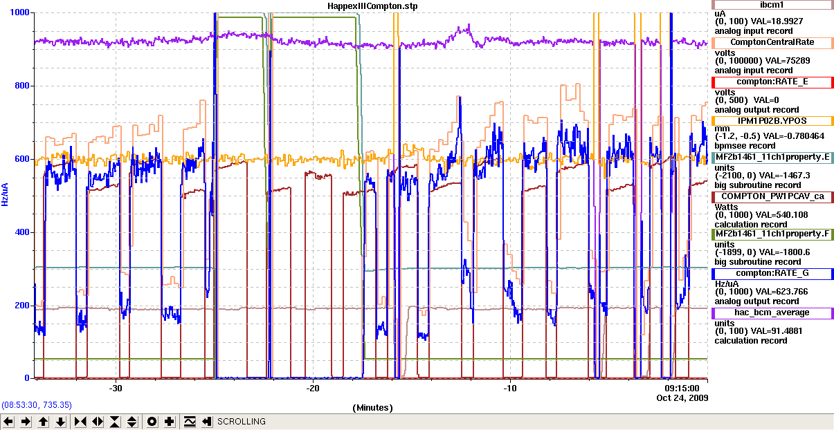This screenshot has height=430, width=834.
Task: Select the ibcm1 curve legend label
Action: pyautogui.click(x=771, y=5)
